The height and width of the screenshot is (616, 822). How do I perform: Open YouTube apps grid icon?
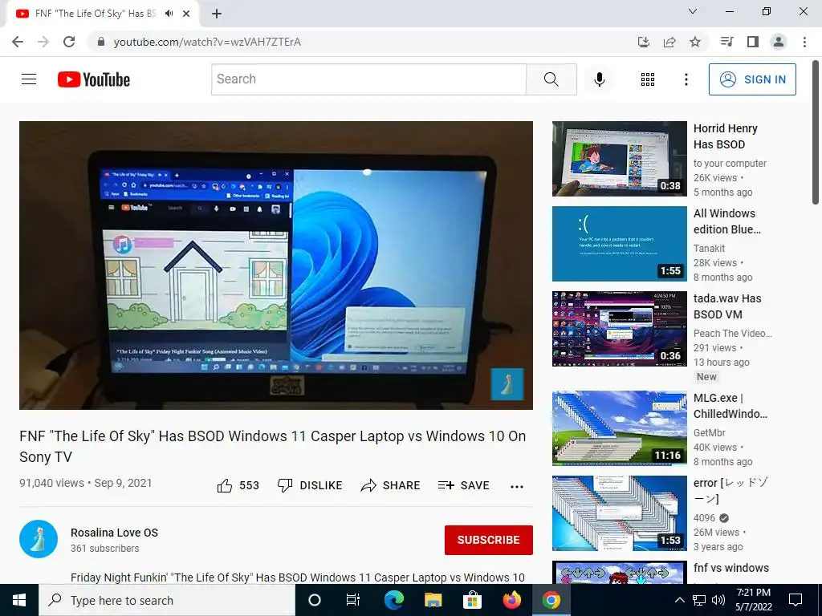[648, 79]
